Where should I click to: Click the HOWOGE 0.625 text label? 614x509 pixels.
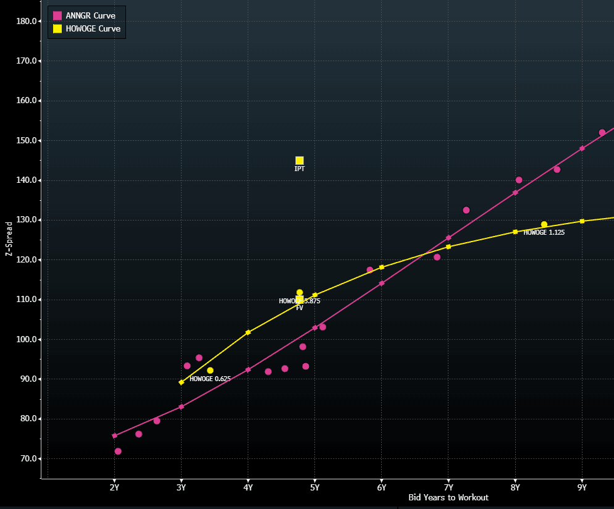pos(210,379)
